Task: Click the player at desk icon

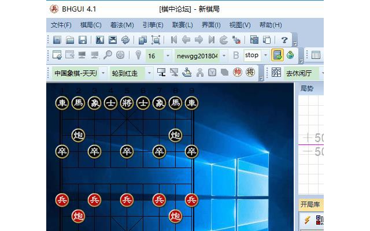Action: [187, 72]
